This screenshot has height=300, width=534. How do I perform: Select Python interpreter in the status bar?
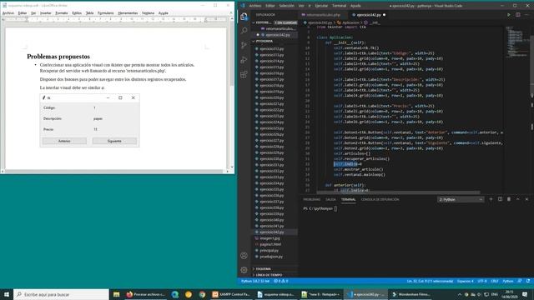[255, 282]
